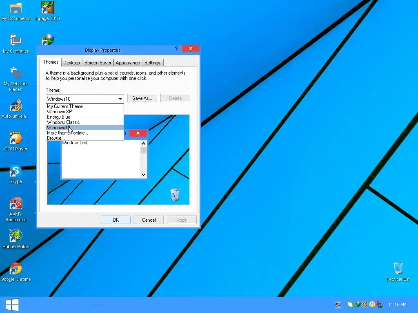Viewport: 418px width, 313px height.
Task: Collapse the Theme dropdown arrow
Action: tap(120, 99)
